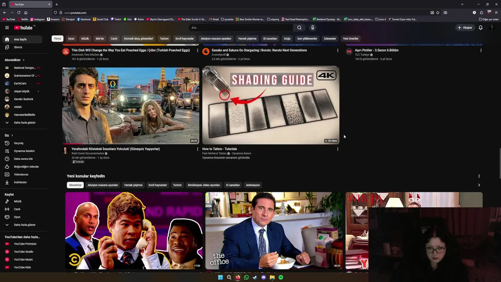The image size is (501, 282).
Task: Open options for Sasuke and Sakura video
Action: coord(338,50)
